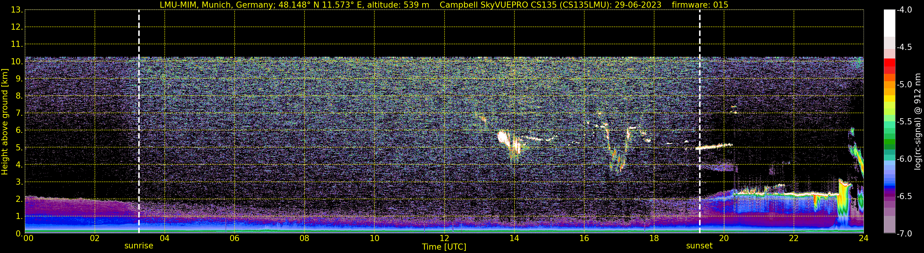Click the '-6.5' colorbar tick label
This screenshot has height=253, width=924.
click(x=904, y=196)
